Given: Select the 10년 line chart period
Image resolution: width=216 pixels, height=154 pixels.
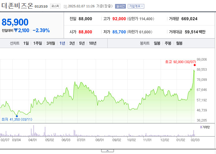Looking at the screenshot, I should coord(93,43).
